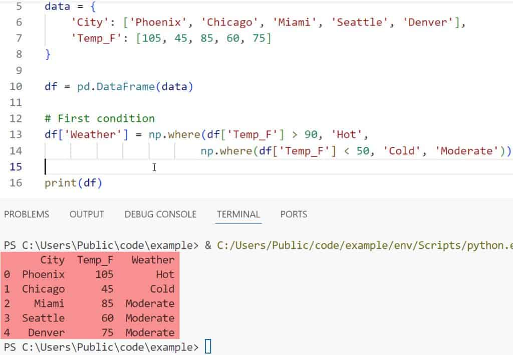The width and height of the screenshot is (513, 355).
Task: Click line number 10 in the gutter
Action: coord(16,86)
